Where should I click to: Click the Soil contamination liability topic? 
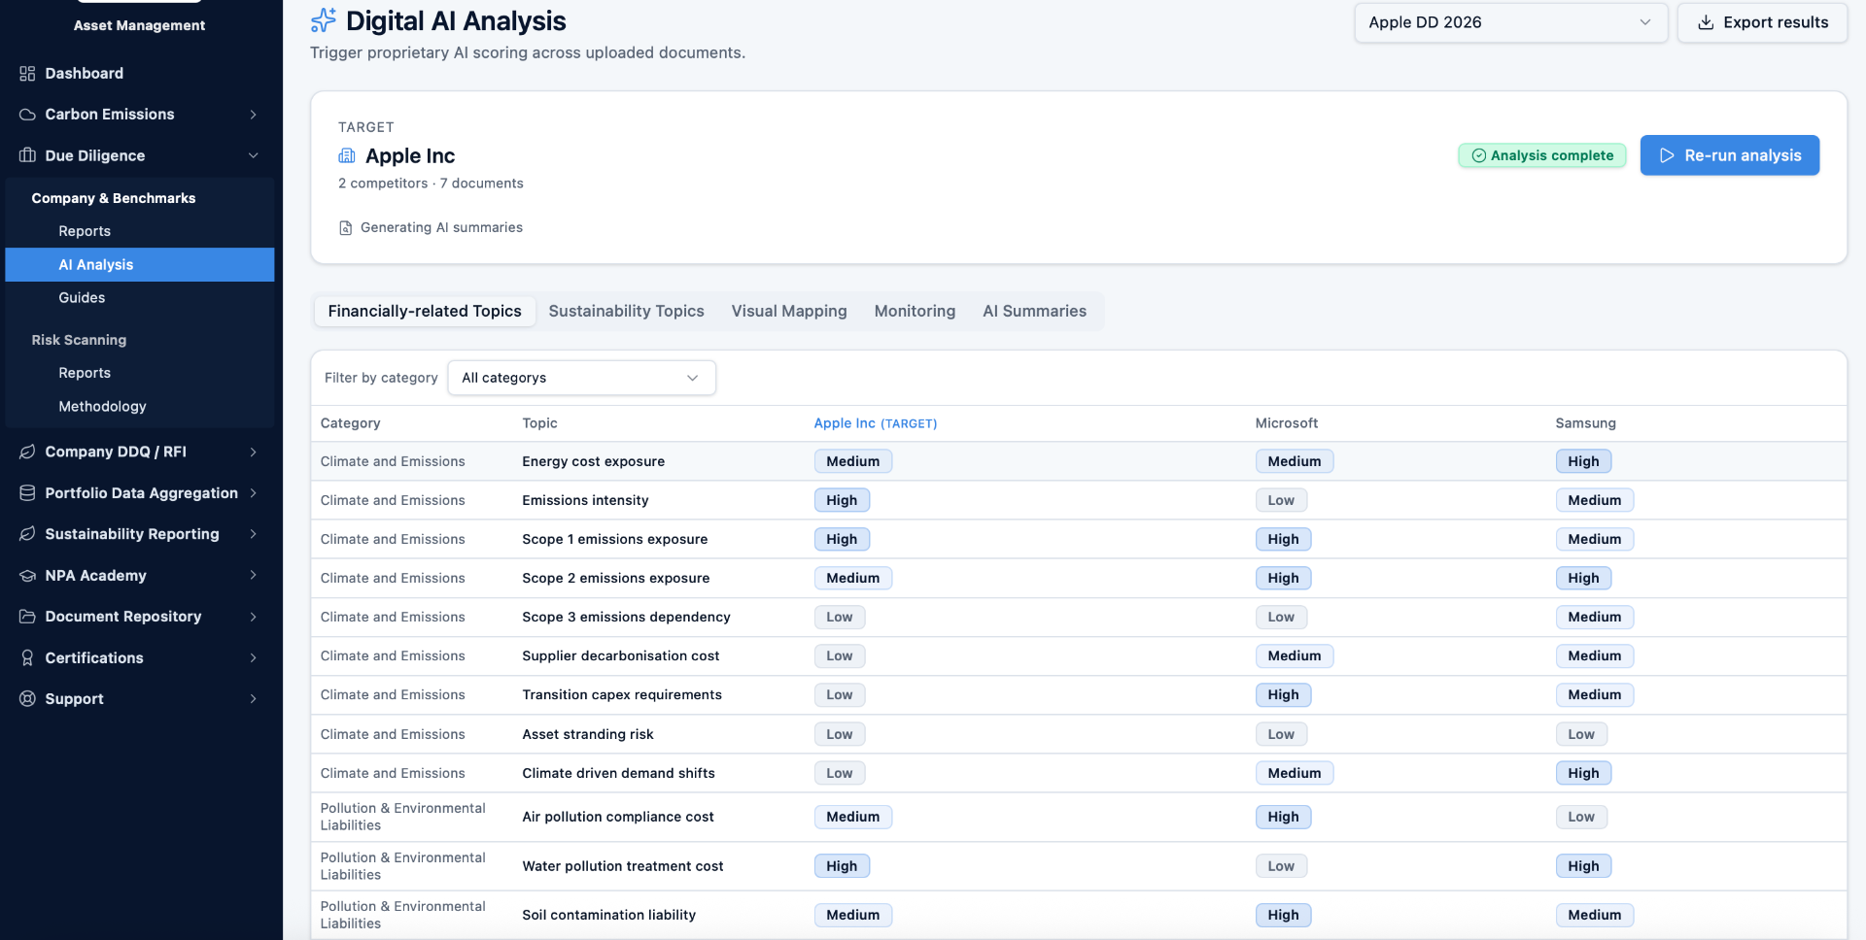click(x=608, y=916)
